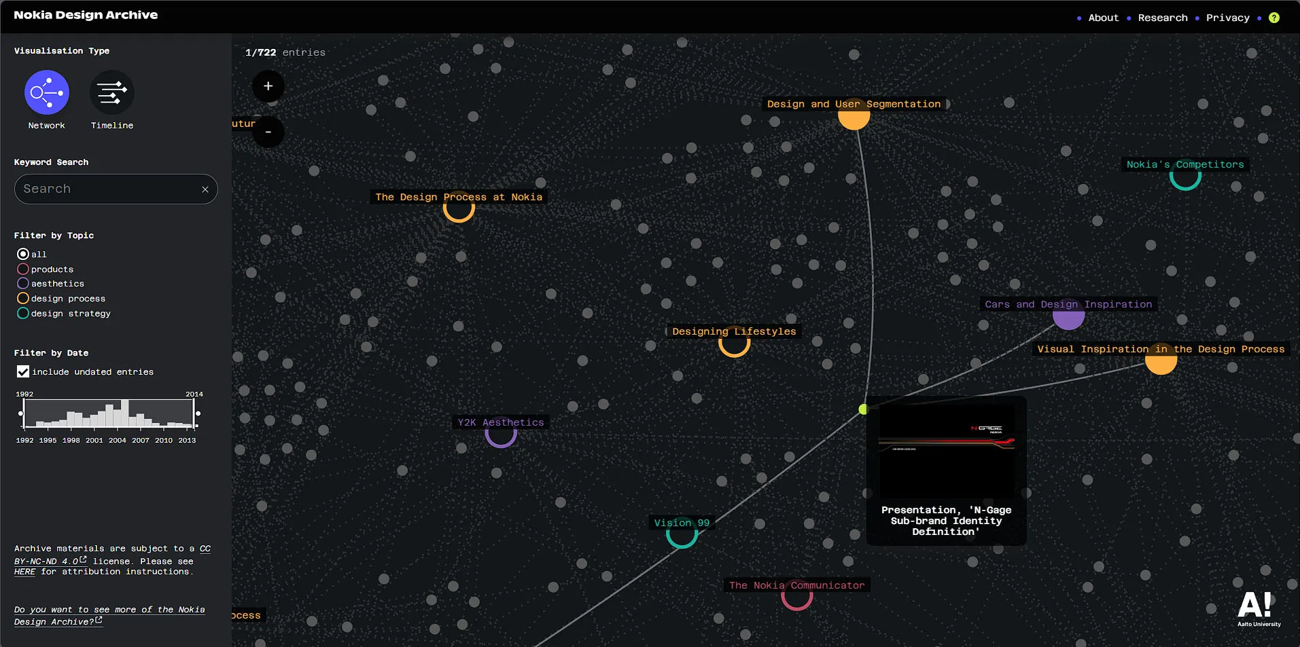The image size is (1300, 647).
Task: Click 'The Nokia Communicator' label text
Action: click(x=797, y=585)
